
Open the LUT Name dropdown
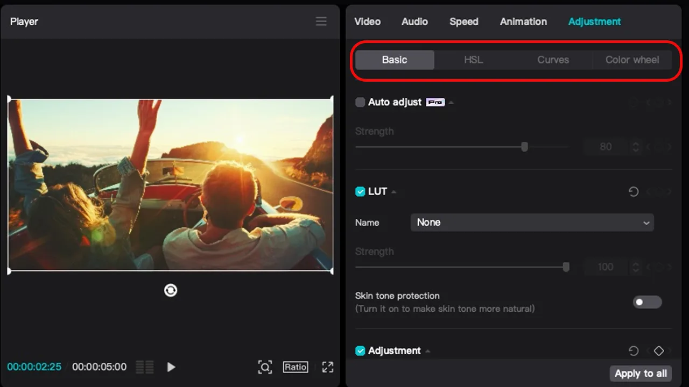532,223
